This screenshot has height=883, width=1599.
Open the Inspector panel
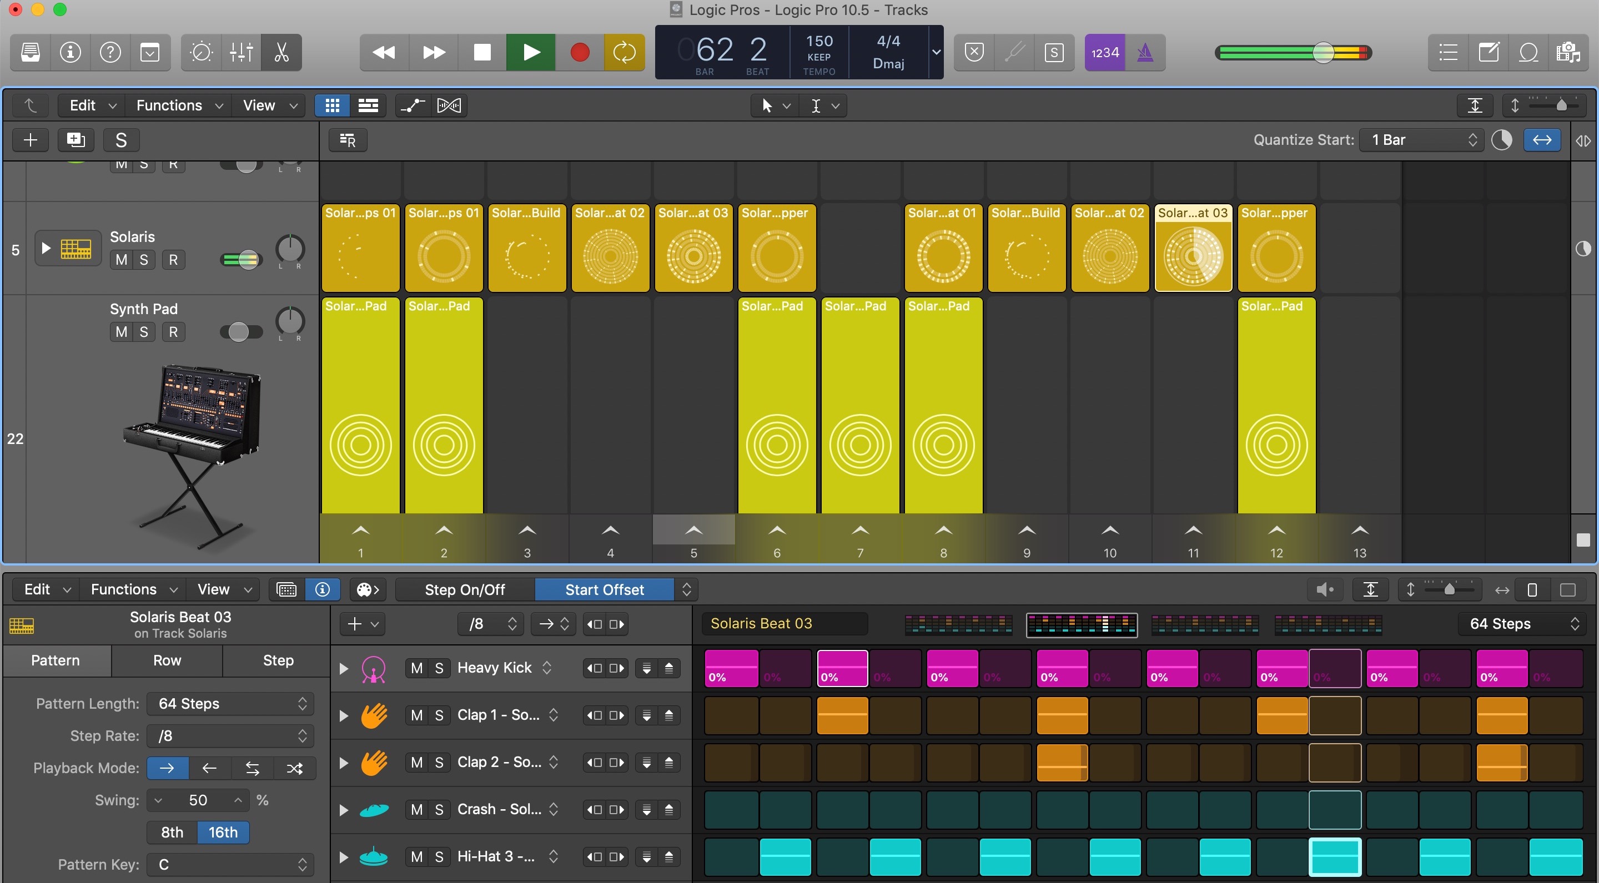[x=70, y=52]
